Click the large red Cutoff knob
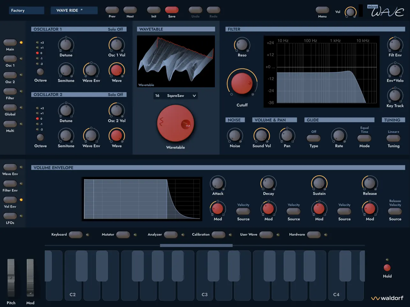This screenshot has height=307, width=410. click(x=242, y=83)
